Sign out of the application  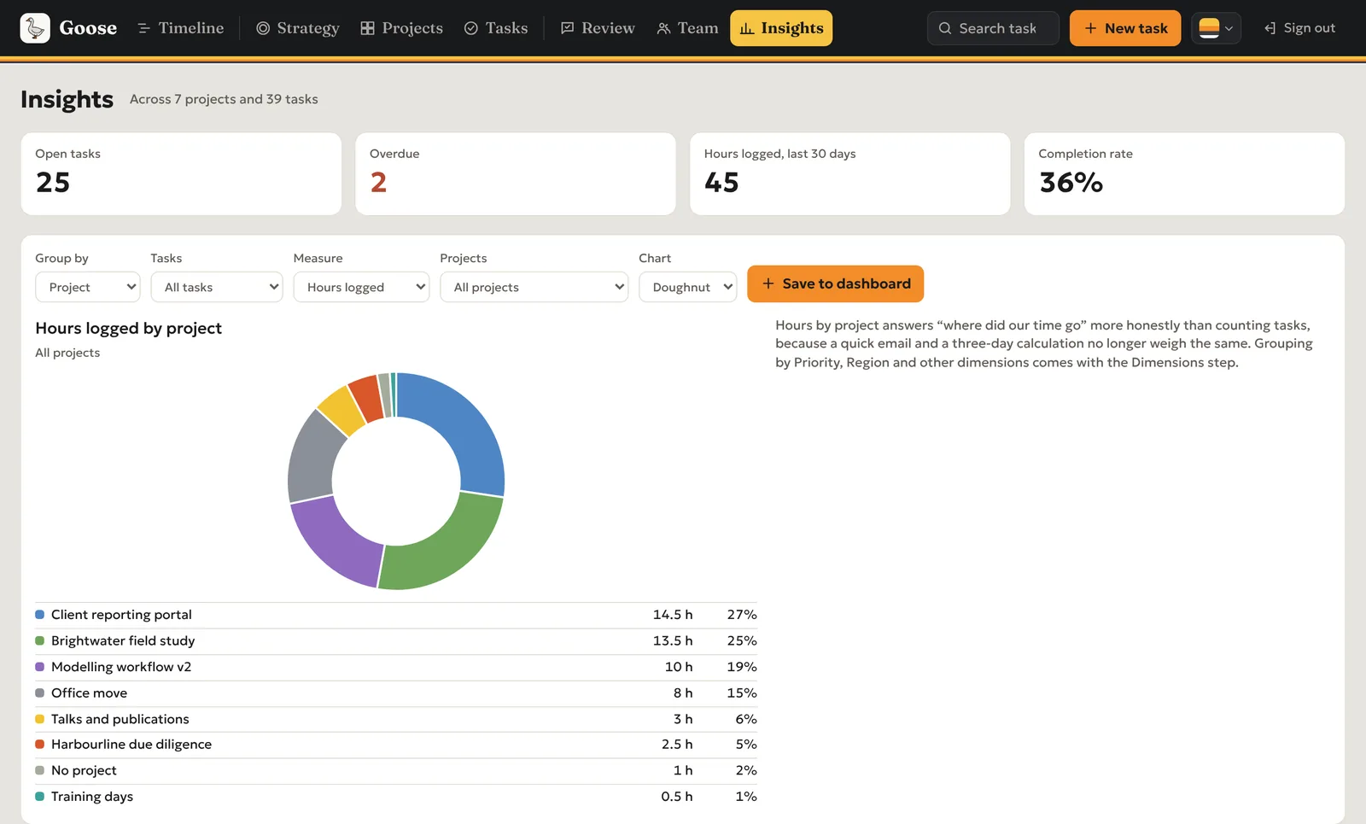(1299, 28)
